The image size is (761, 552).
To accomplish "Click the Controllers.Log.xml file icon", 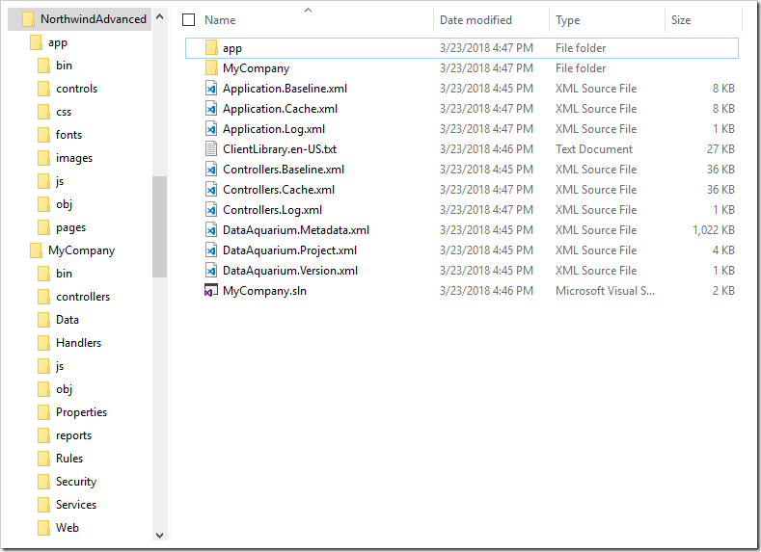I will click(x=211, y=210).
